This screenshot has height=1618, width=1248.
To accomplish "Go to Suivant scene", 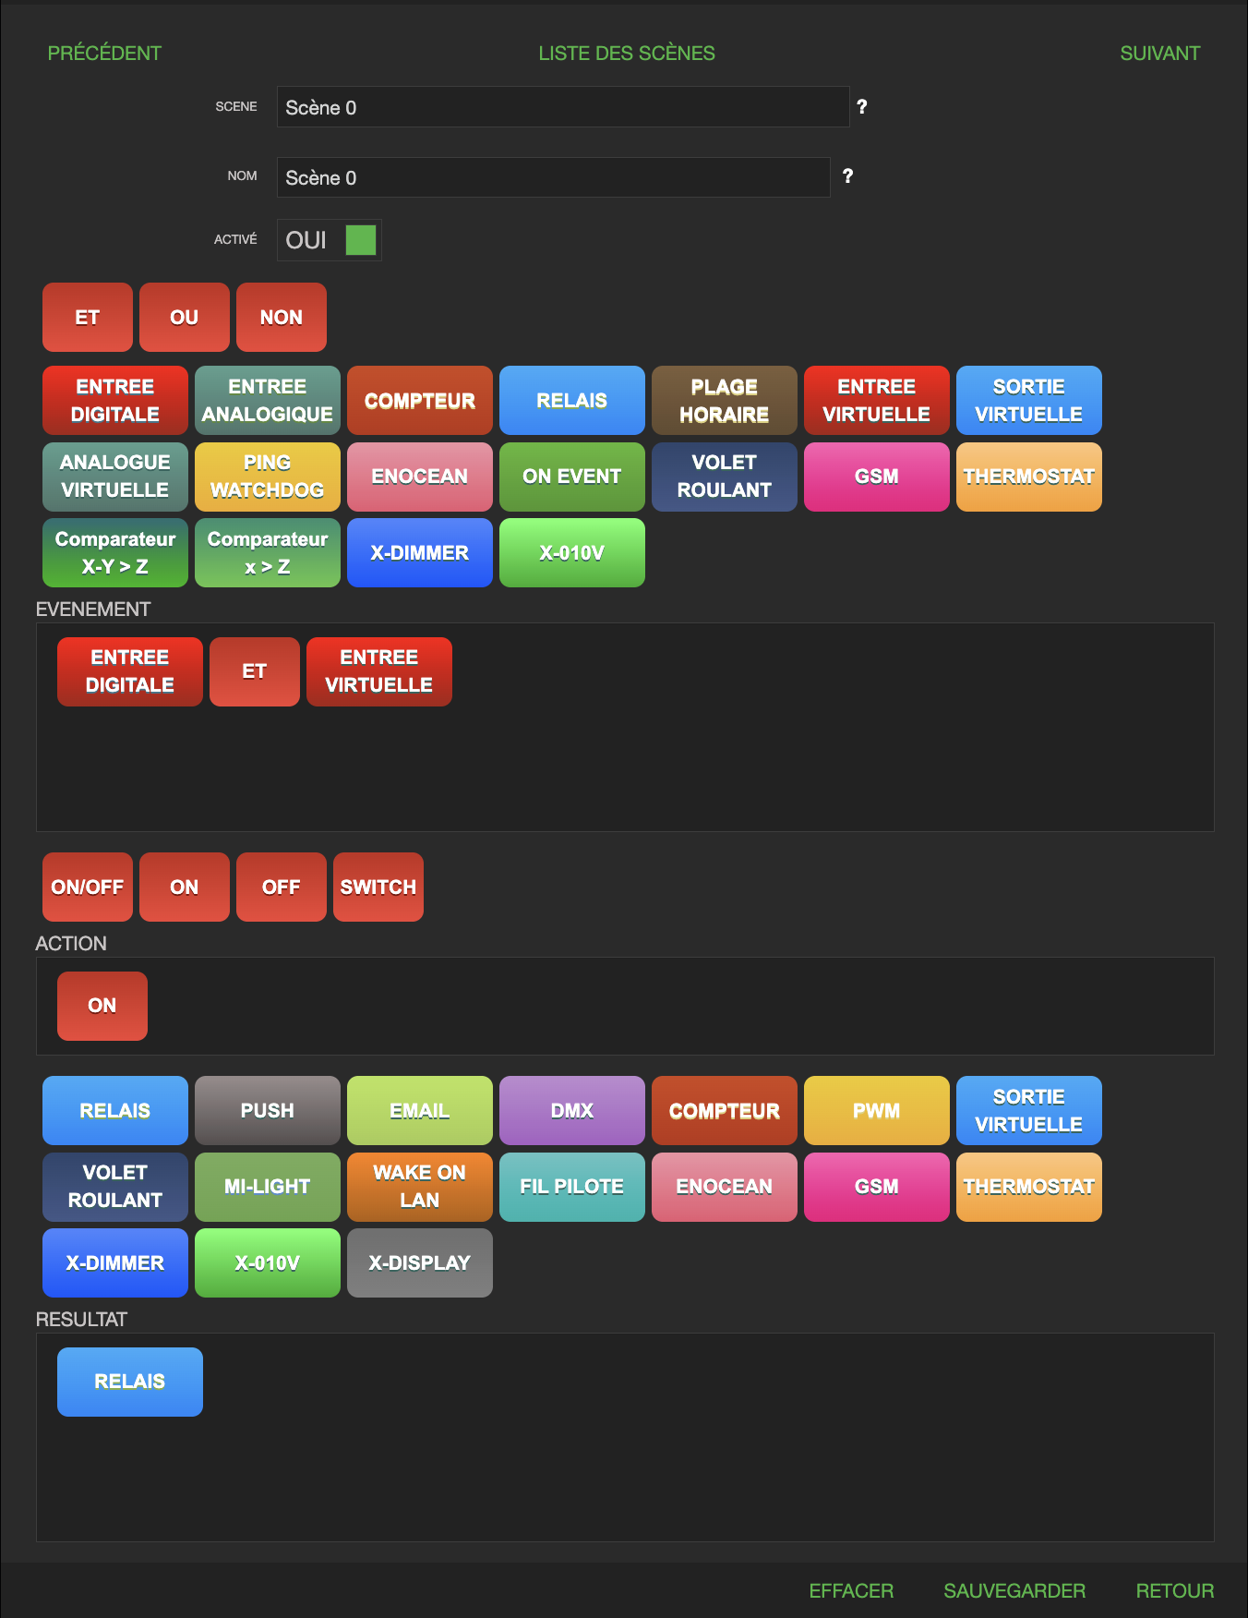I will coord(1159,54).
